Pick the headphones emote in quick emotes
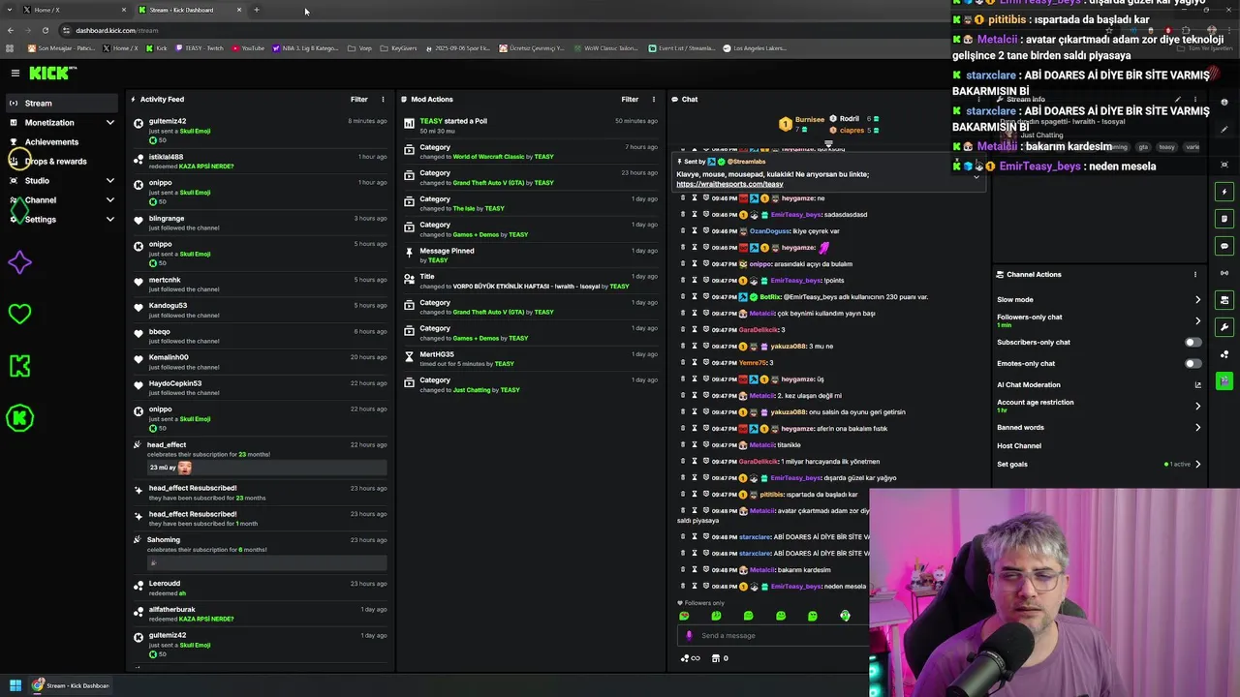This screenshot has width=1240, height=697. (x=845, y=616)
